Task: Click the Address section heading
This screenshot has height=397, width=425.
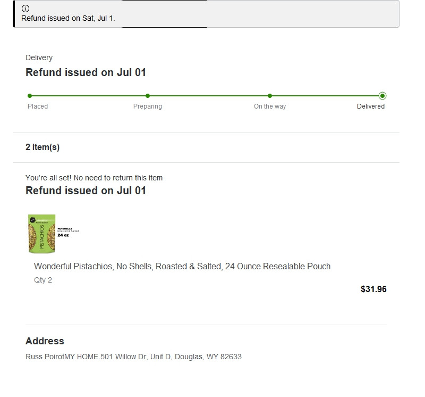Action: pyautogui.click(x=45, y=341)
